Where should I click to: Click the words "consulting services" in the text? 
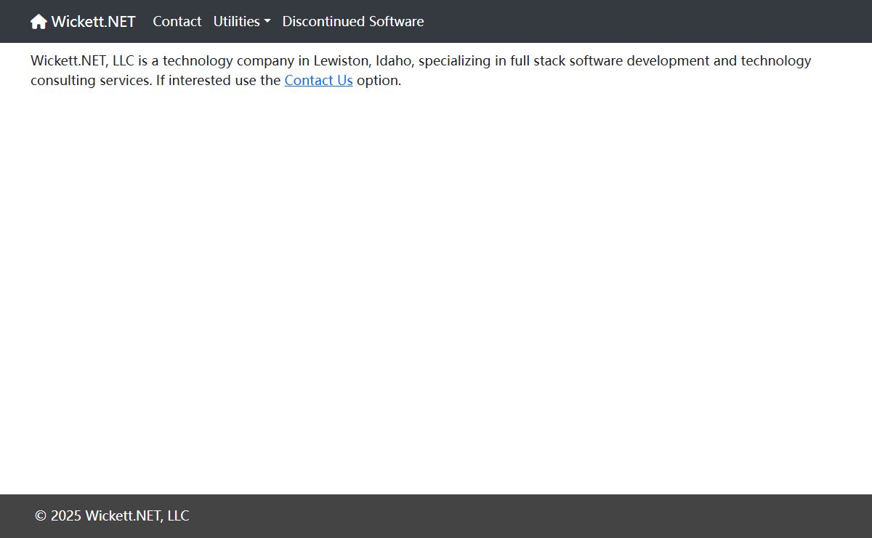(91, 81)
